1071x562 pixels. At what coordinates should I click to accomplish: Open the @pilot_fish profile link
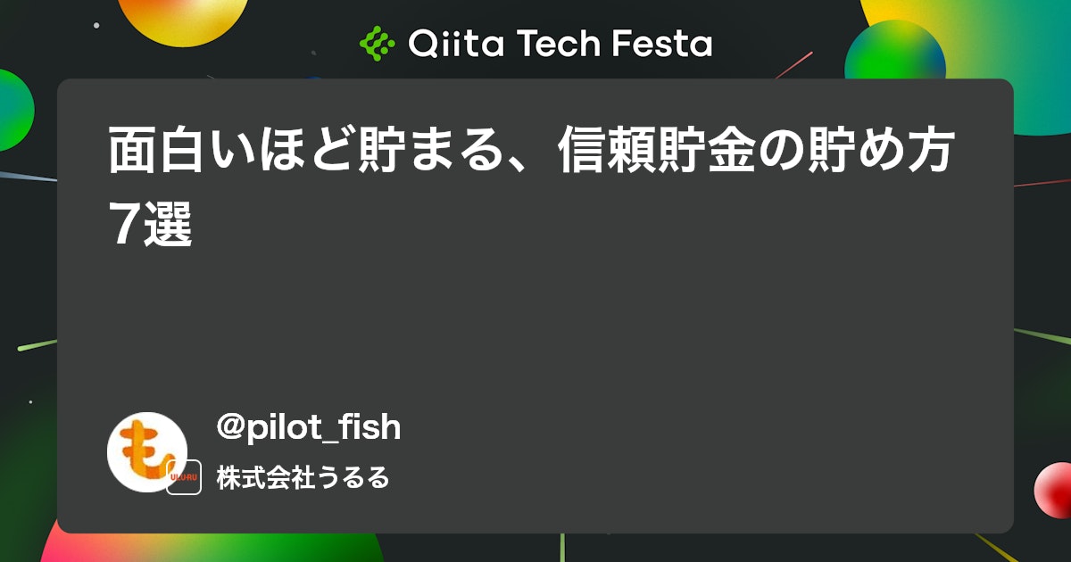click(309, 427)
